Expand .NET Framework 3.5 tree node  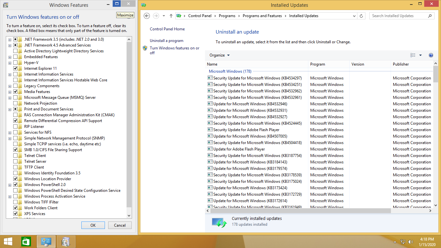tap(10, 40)
